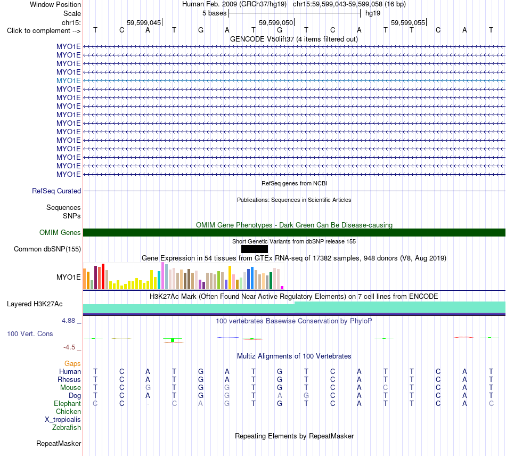Click the 4.88 upper PhyloP scale value

coord(68,321)
